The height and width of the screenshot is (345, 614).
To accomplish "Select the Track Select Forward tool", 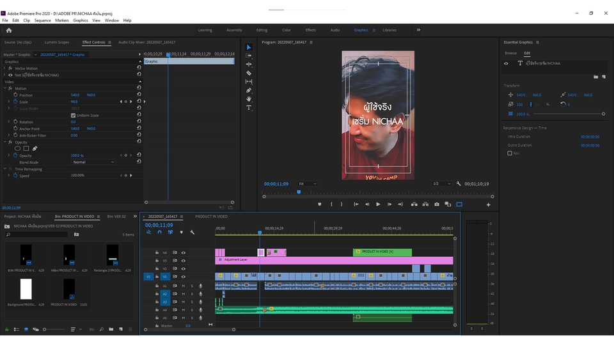I will click(249, 56).
